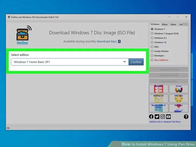This screenshot has width=196, height=147.
Task: Select the Developer radio button
Action: point(152,56)
